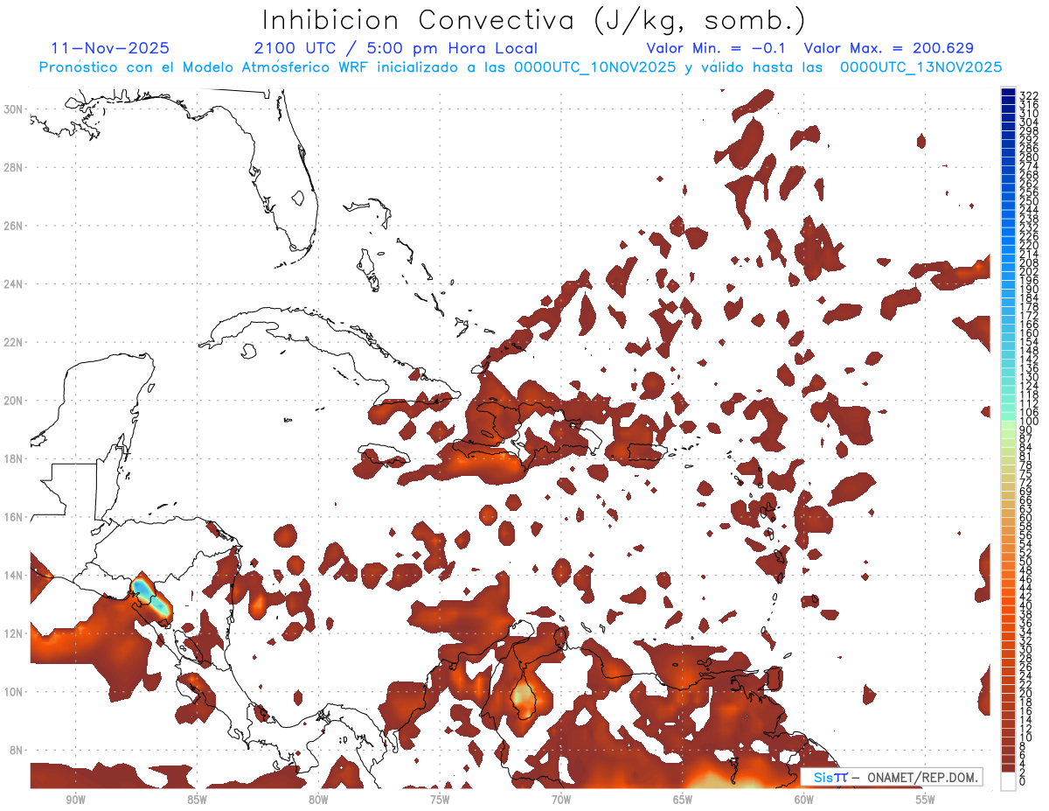Click the "90W" longitude label
1049x811 pixels.
click(x=76, y=799)
